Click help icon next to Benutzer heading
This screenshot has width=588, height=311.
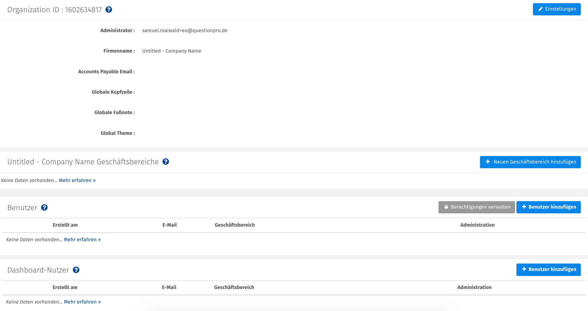44,208
